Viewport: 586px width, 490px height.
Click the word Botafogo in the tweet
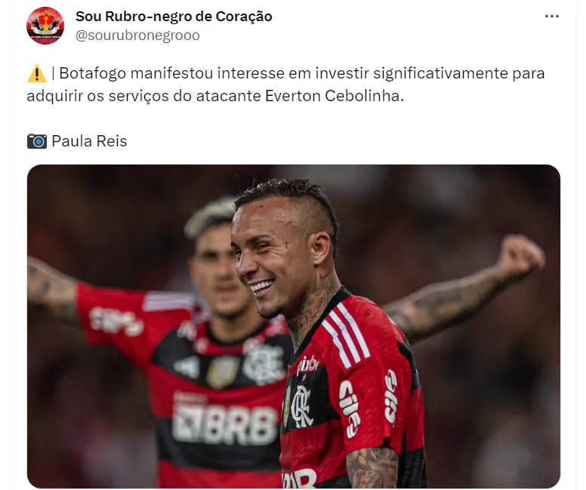click(93, 73)
